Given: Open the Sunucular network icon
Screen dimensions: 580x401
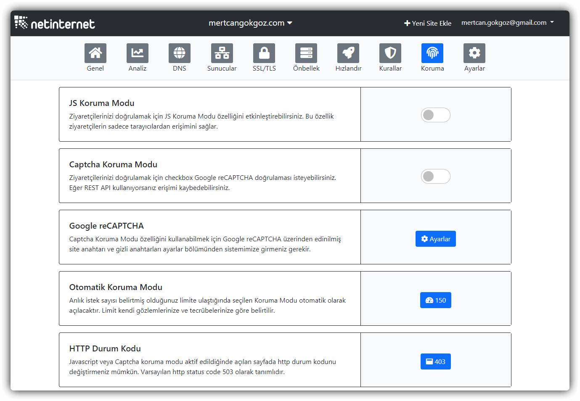Looking at the screenshot, I should (x=222, y=53).
